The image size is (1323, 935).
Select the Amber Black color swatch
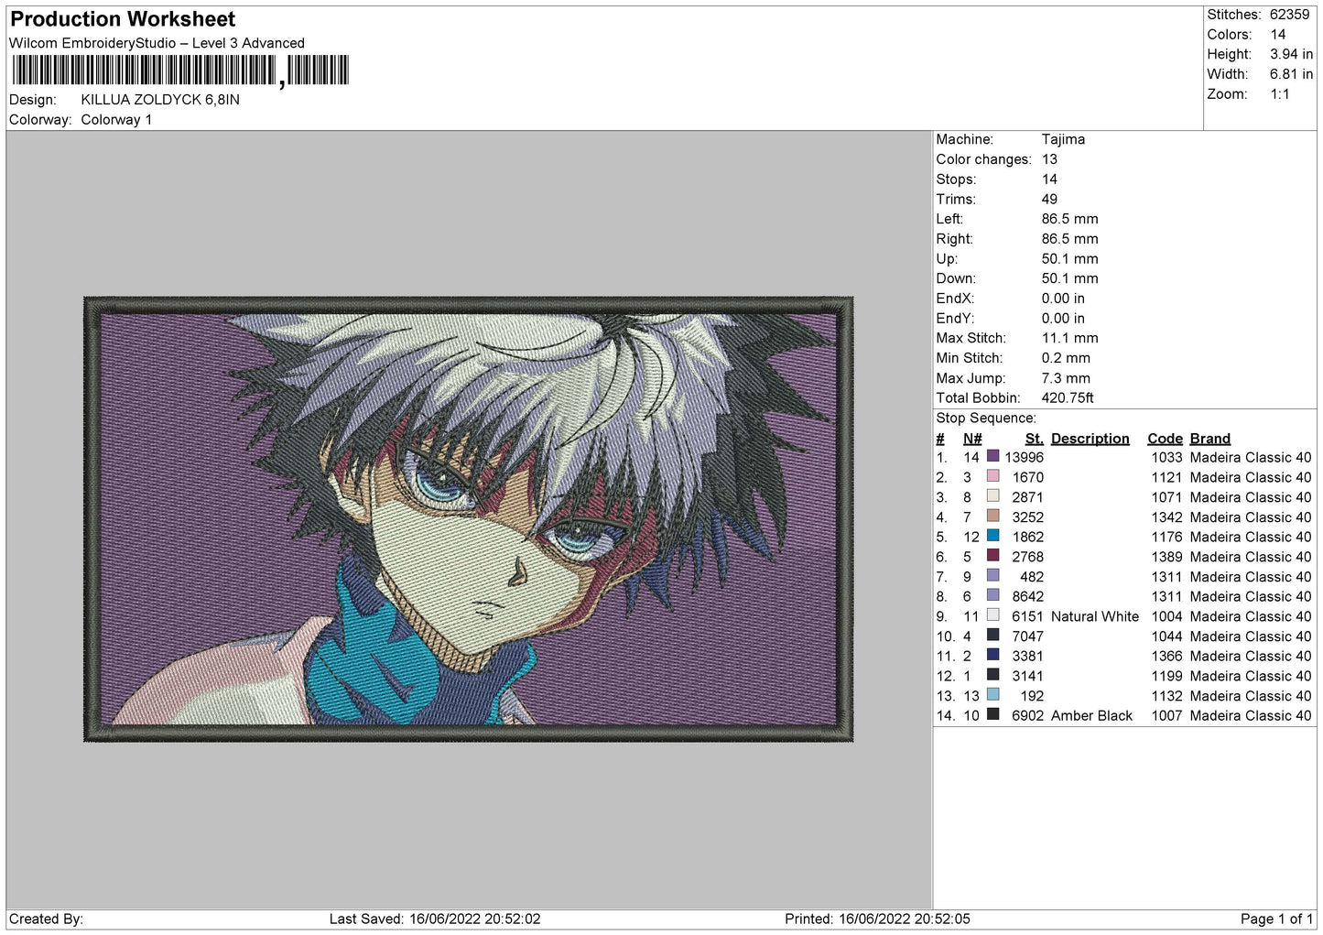tap(992, 715)
